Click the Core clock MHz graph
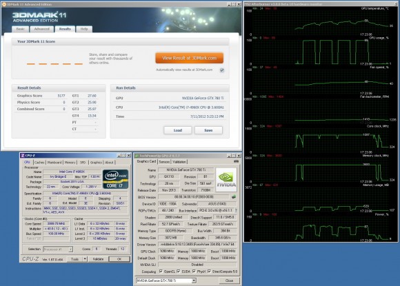 coord(320,140)
